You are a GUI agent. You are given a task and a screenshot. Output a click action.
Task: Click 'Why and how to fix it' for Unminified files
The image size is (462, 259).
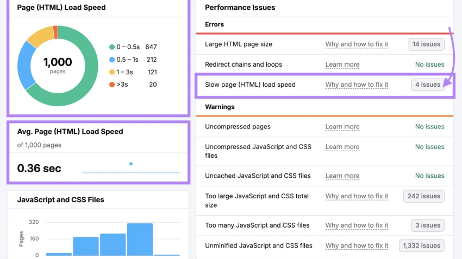[x=357, y=246]
